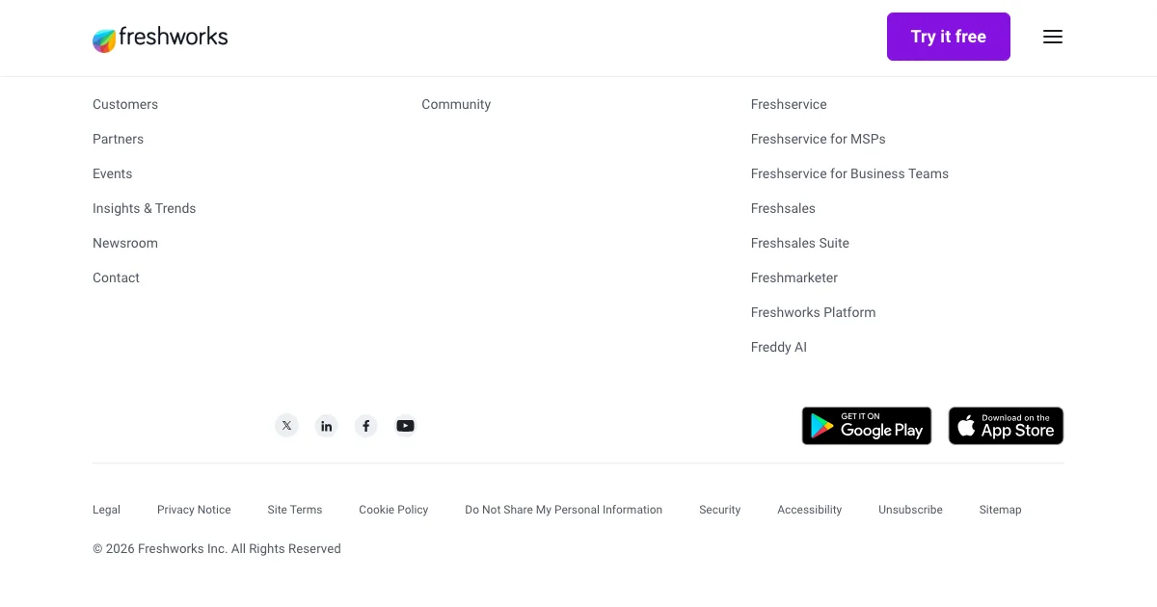The image size is (1157, 607).
Task: Click the Freshworks logo
Action: click(x=160, y=38)
